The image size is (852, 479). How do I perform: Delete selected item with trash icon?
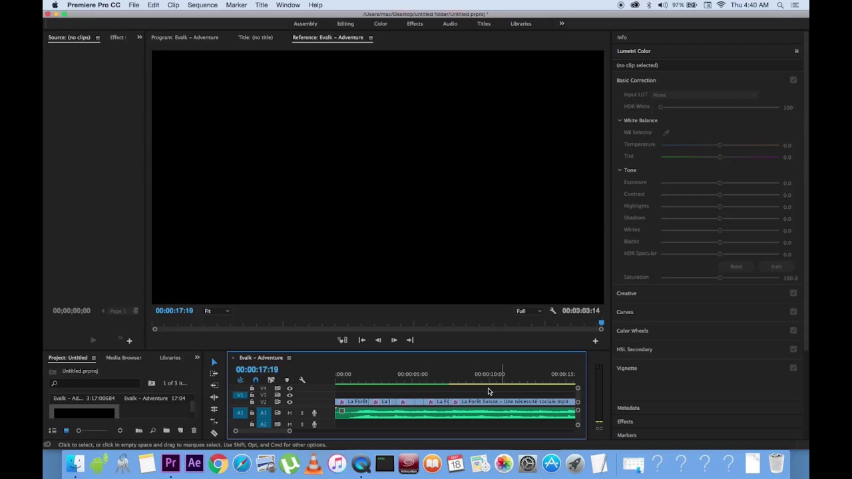(194, 430)
